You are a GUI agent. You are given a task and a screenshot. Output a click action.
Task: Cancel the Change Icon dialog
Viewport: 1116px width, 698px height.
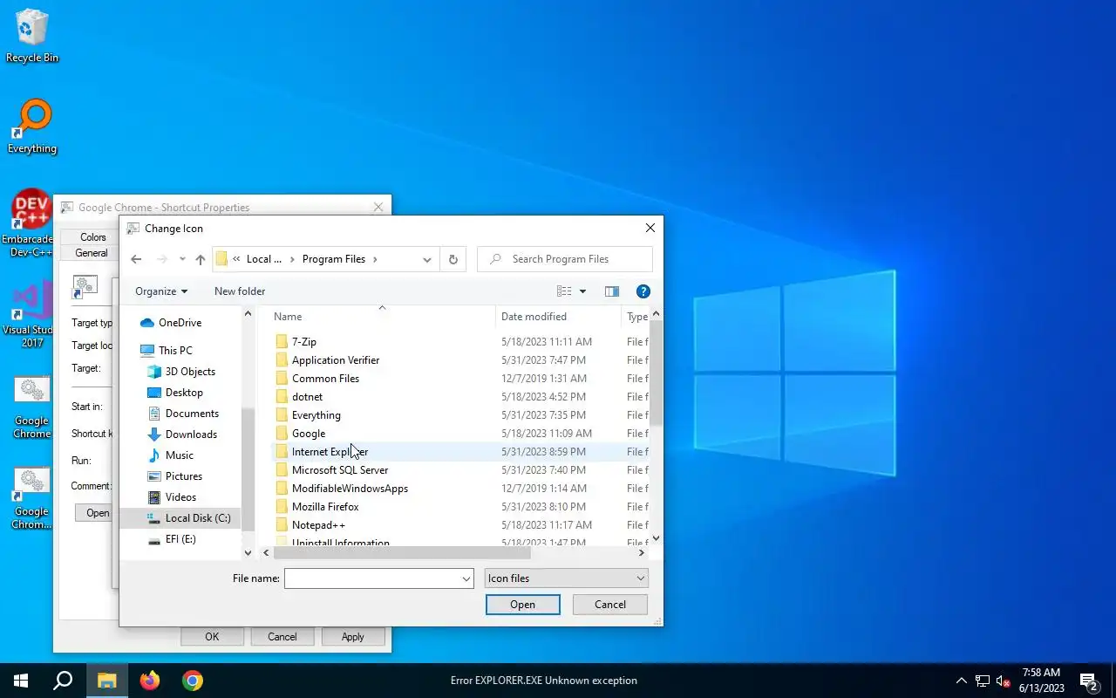pyautogui.click(x=610, y=605)
